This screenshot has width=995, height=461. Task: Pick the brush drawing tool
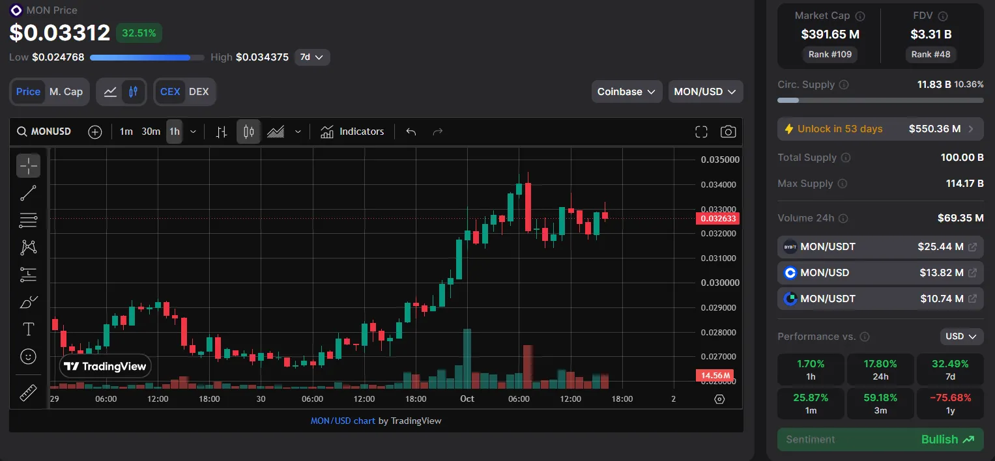tap(28, 302)
